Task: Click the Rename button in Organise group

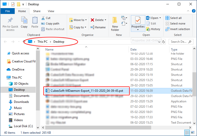Action: [x=98, y=27]
